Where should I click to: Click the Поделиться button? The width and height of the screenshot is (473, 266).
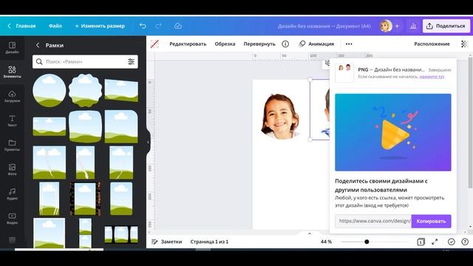point(446,27)
